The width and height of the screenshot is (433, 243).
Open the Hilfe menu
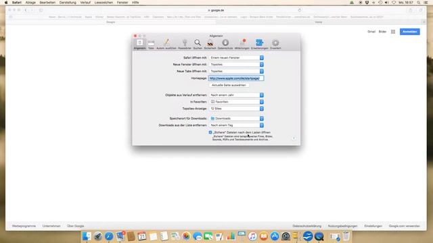coord(135,3)
